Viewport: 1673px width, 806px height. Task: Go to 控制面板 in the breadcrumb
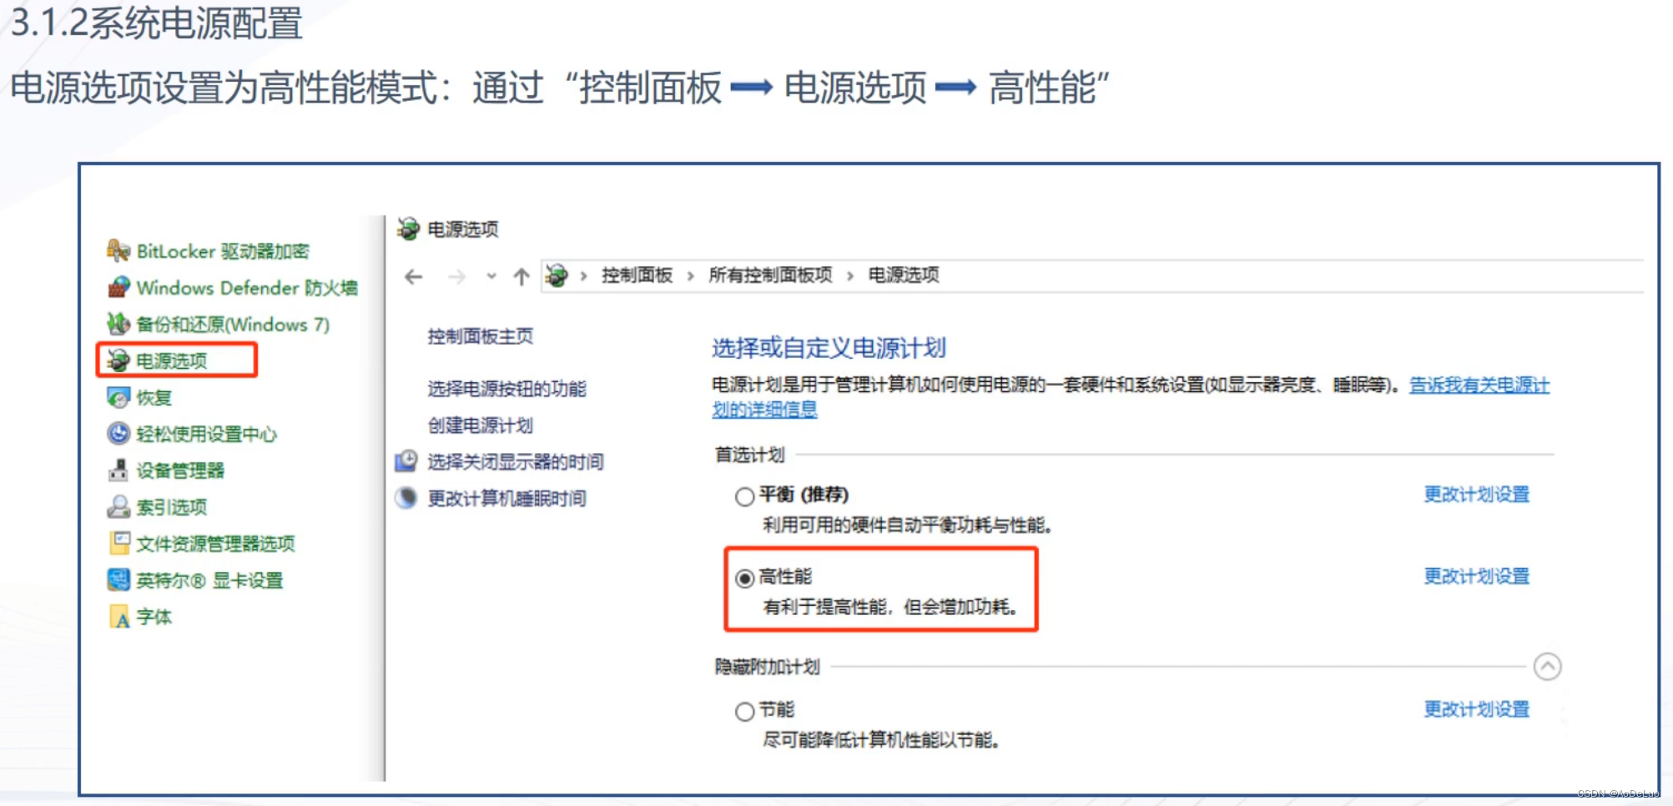[639, 275]
